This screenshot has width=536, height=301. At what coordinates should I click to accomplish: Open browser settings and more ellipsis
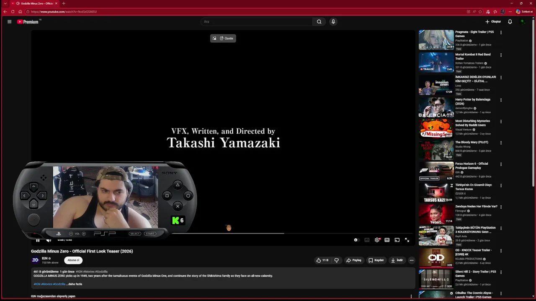pyautogui.click(x=510, y=12)
